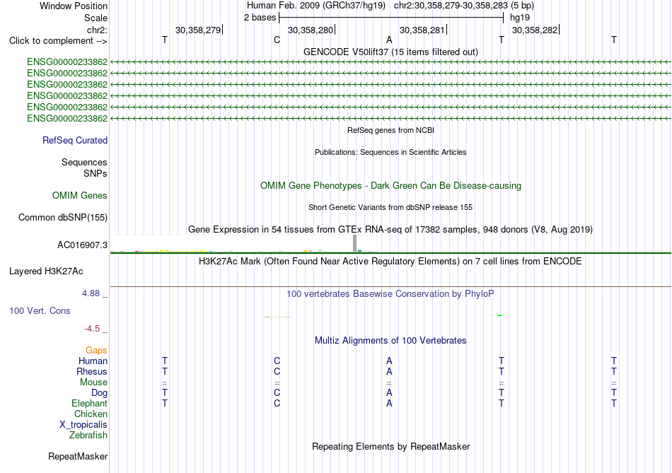Viewport: 672px width, 473px height.
Task: Open the H3K27Ac Mark ENCODE track title
Action: (390, 262)
